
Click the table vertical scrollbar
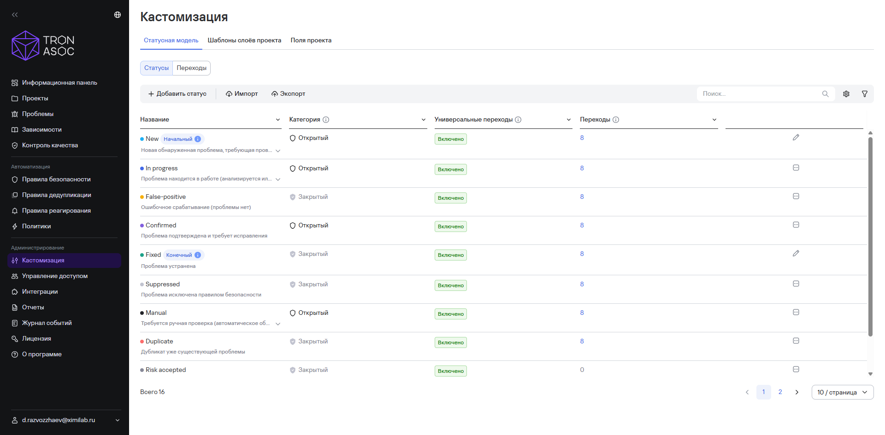870,237
